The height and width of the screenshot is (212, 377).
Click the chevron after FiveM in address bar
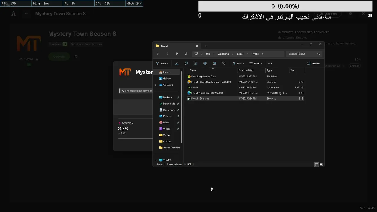click(262, 54)
